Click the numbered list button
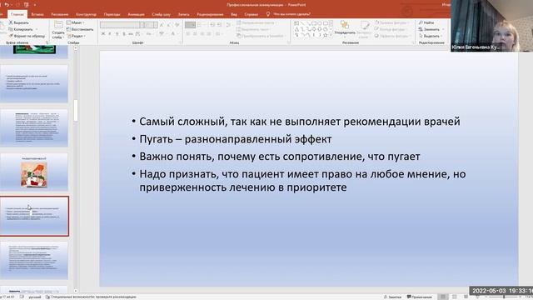 click(x=201, y=25)
